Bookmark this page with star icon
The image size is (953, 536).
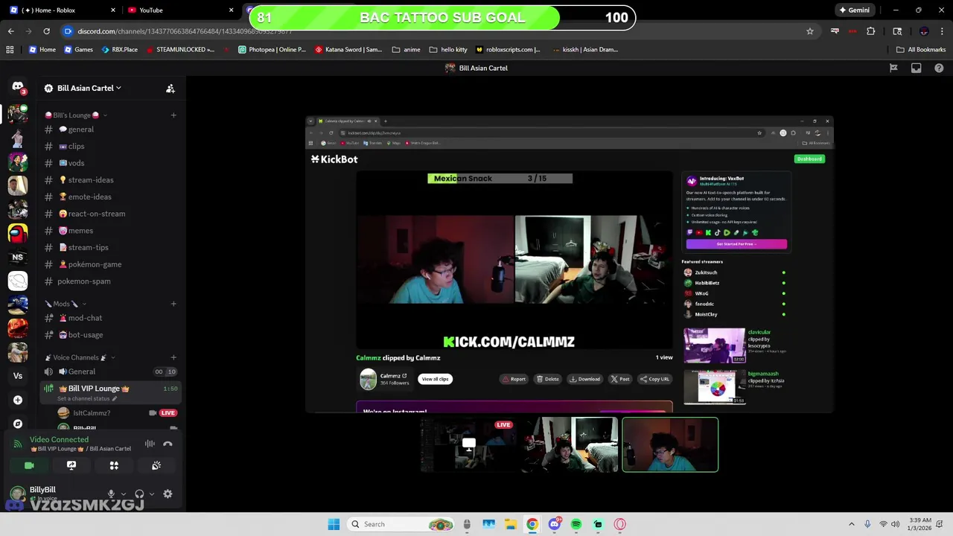pos(810,31)
